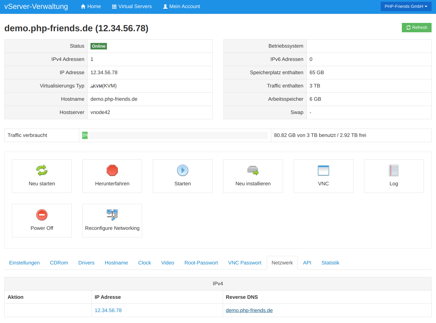Image resolution: width=436 pixels, height=323 pixels.
Task: Click the red Power Off icon
Action: click(x=42, y=215)
